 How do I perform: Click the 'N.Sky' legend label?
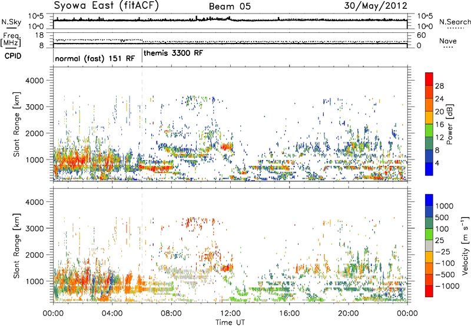click(x=11, y=22)
